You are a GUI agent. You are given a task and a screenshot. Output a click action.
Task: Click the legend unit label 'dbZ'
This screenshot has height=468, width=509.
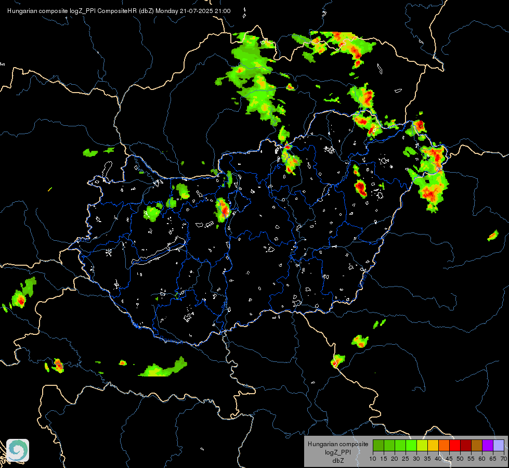point(338,461)
